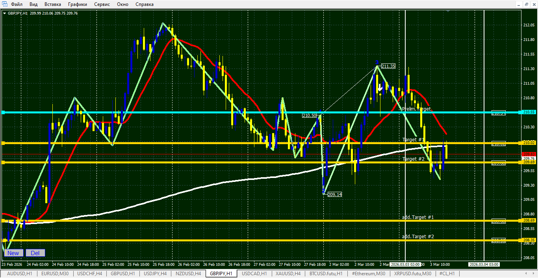Switch to the USDCHF,H4 chart tab
Image resolution: width=538 pixels, height=278 pixels.
(90, 273)
